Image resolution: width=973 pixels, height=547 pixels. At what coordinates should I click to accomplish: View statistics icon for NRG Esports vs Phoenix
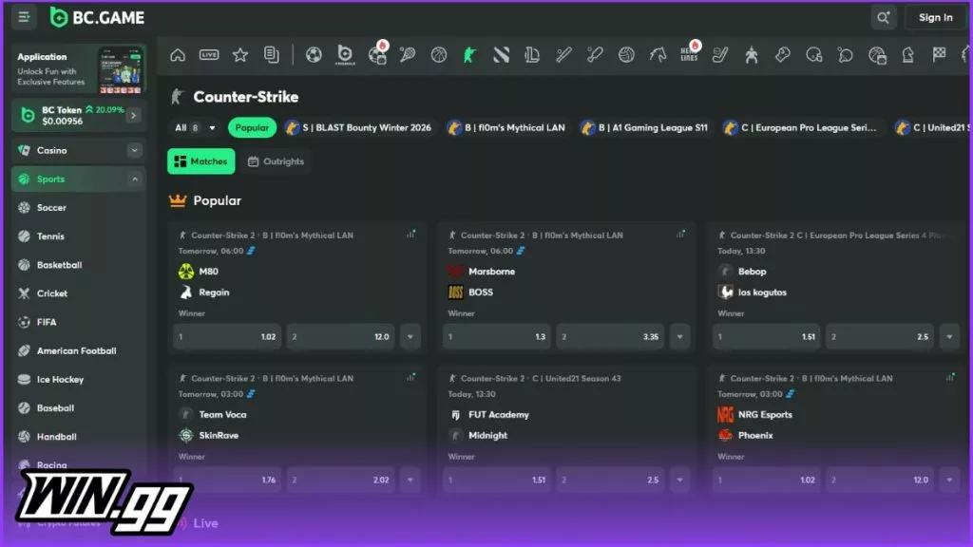950,376
